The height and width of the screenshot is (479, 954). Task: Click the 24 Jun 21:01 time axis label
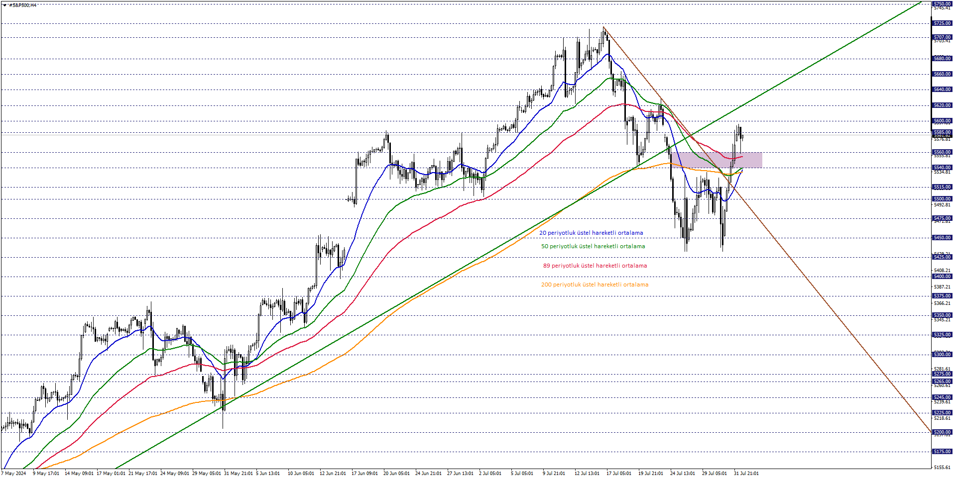428,474
